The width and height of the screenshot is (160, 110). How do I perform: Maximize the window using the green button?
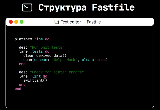click(x=22, y=22)
